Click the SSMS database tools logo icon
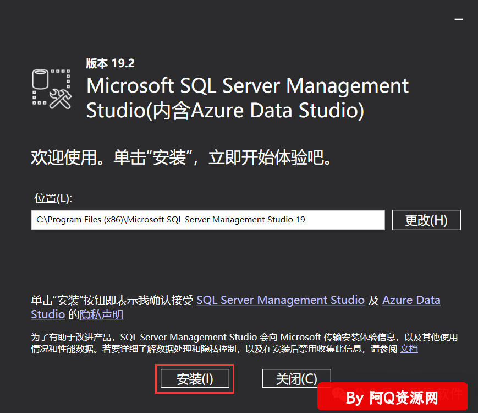The height and width of the screenshot is (413, 478). pyautogui.click(x=52, y=89)
